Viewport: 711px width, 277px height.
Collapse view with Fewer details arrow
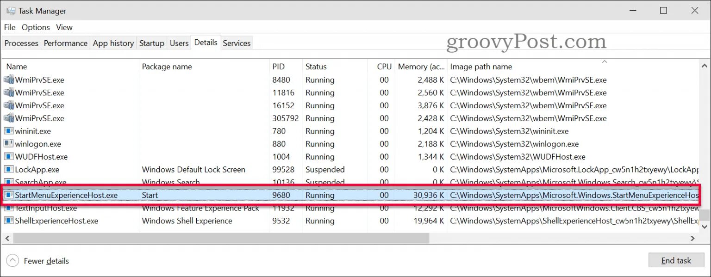13,261
